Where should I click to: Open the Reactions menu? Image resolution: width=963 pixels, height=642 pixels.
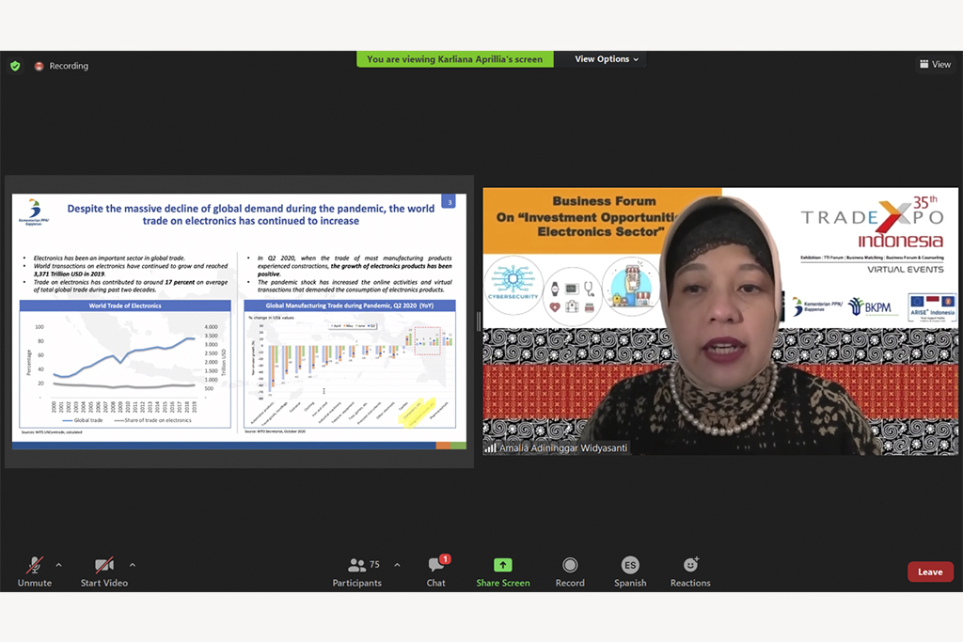tap(690, 572)
